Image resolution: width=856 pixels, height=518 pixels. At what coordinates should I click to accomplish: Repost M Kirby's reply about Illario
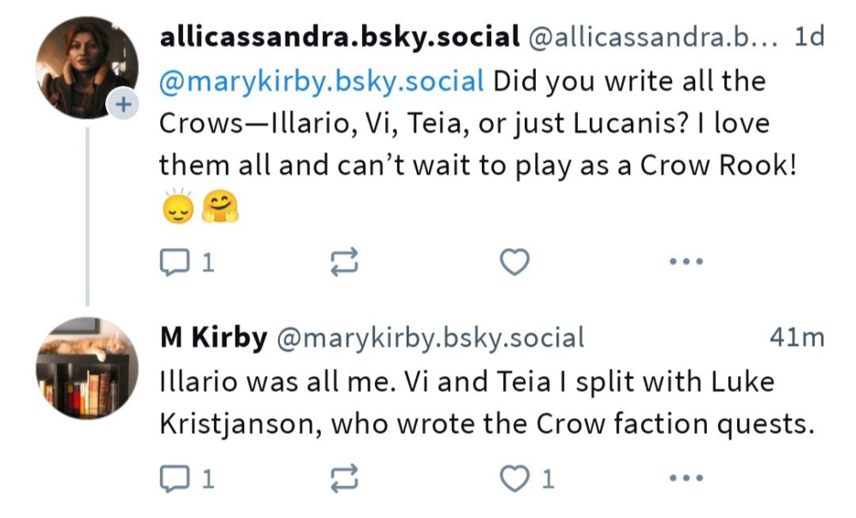coord(344,479)
